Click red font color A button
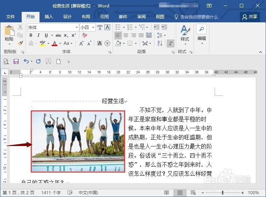Image resolution: width=266 pixels, height=197 pixels. [55, 43]
